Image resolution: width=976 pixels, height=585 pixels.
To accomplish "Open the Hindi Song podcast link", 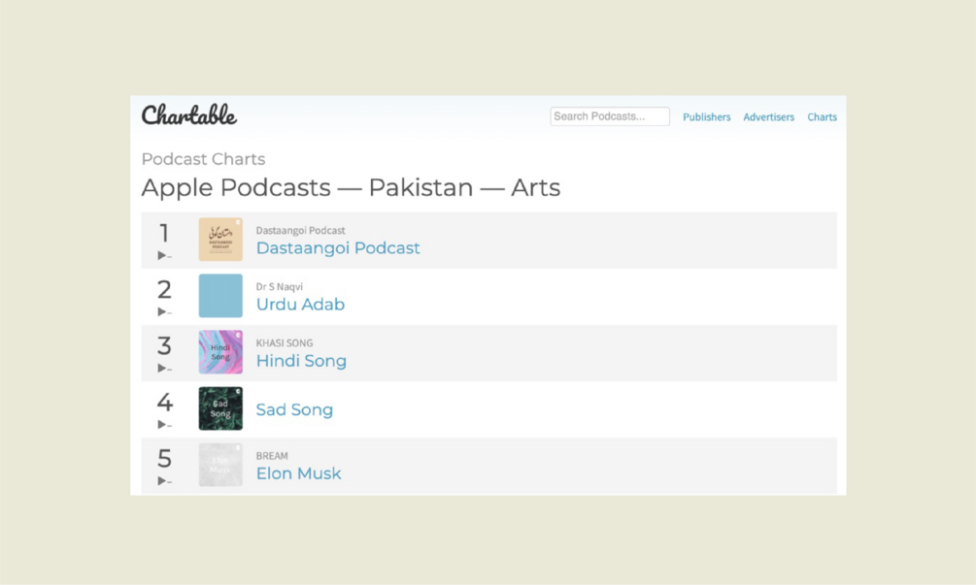I will tap(301, 361).
